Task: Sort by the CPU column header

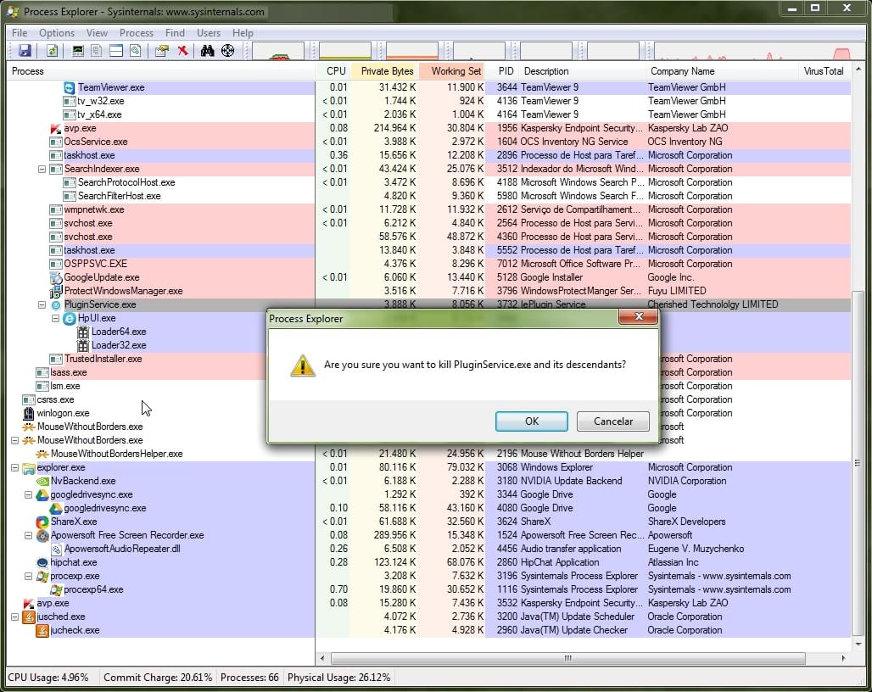Action: tap(333, 71)
